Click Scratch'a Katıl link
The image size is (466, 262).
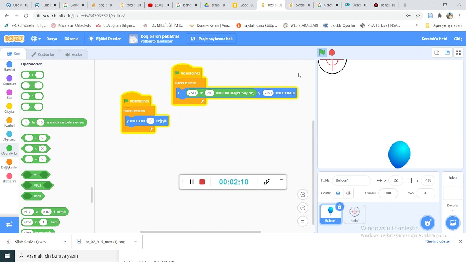(x=434, y=39)
